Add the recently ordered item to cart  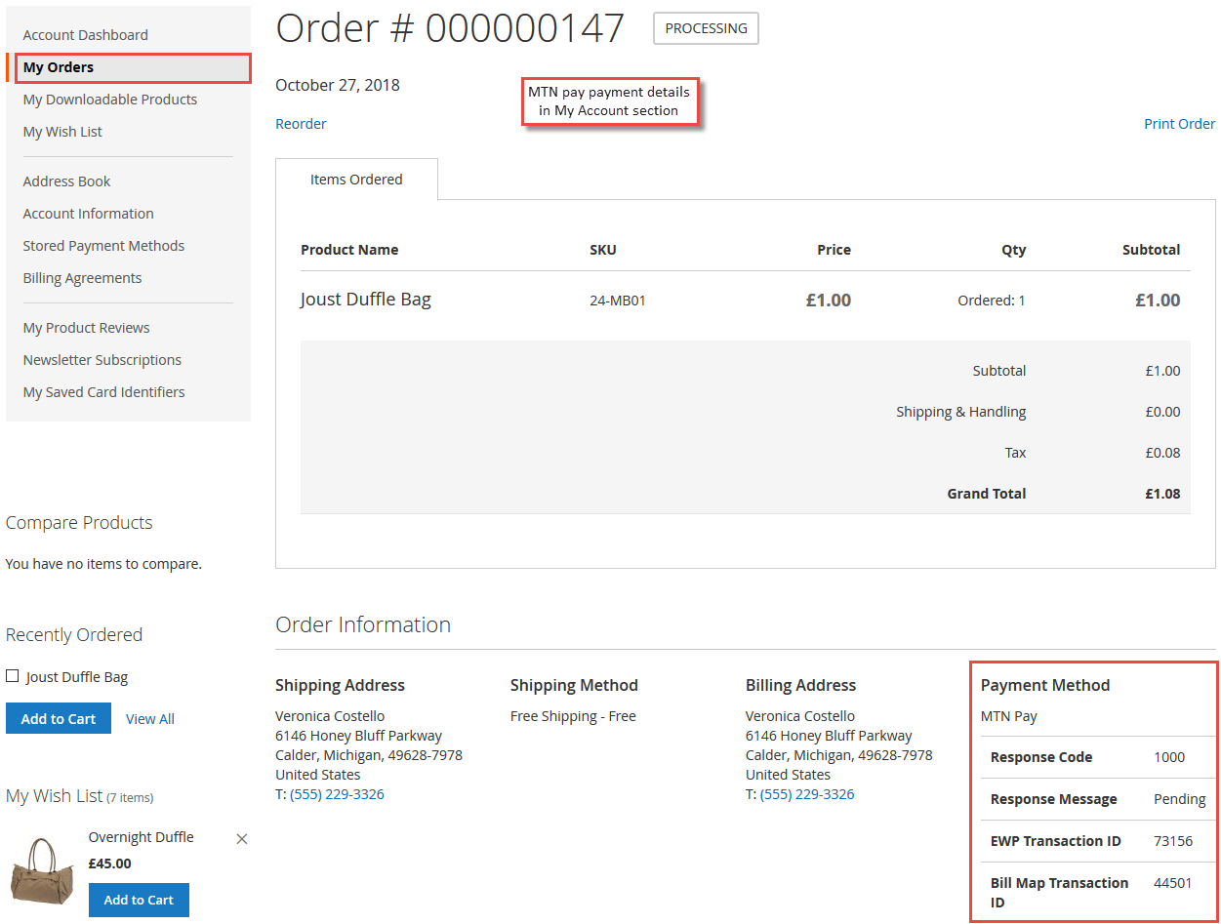tap(58, 718)
